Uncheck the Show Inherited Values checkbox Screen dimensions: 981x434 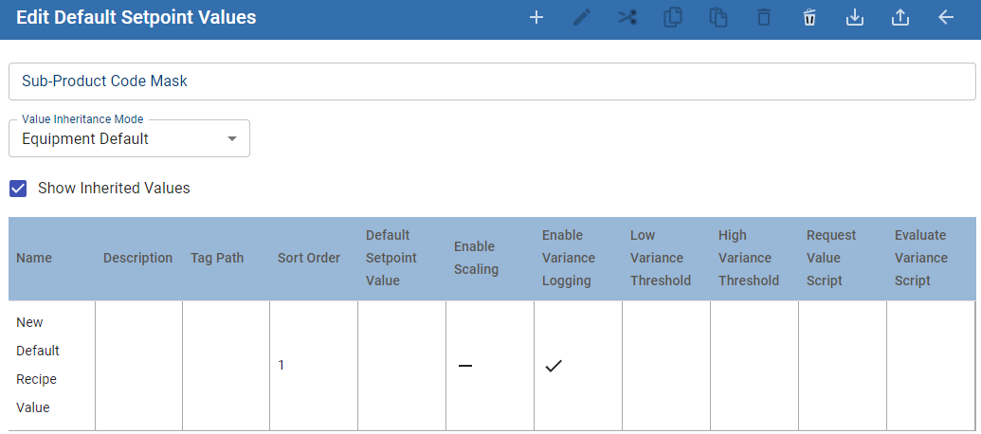18,188
